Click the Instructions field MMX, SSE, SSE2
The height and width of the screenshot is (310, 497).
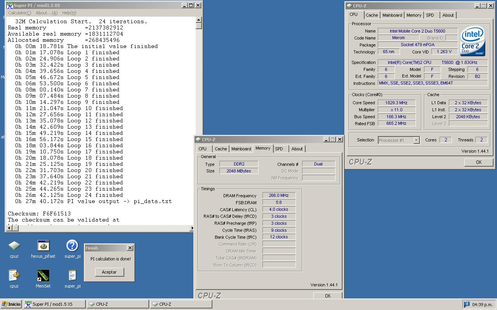pos(433,83)
